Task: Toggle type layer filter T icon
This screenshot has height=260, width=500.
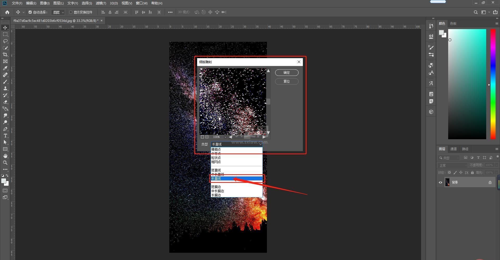Action: pyautogui.click(x=478, y=157)
